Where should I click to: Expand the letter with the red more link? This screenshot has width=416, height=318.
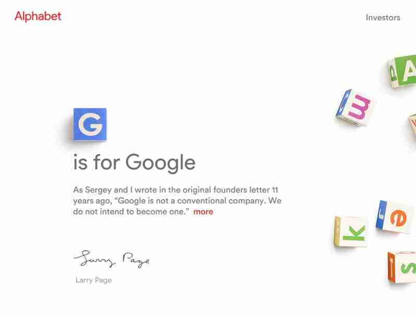point(203,211)
